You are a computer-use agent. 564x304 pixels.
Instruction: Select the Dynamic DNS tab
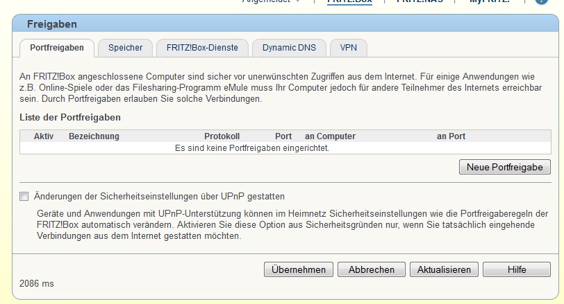[289, 48]
